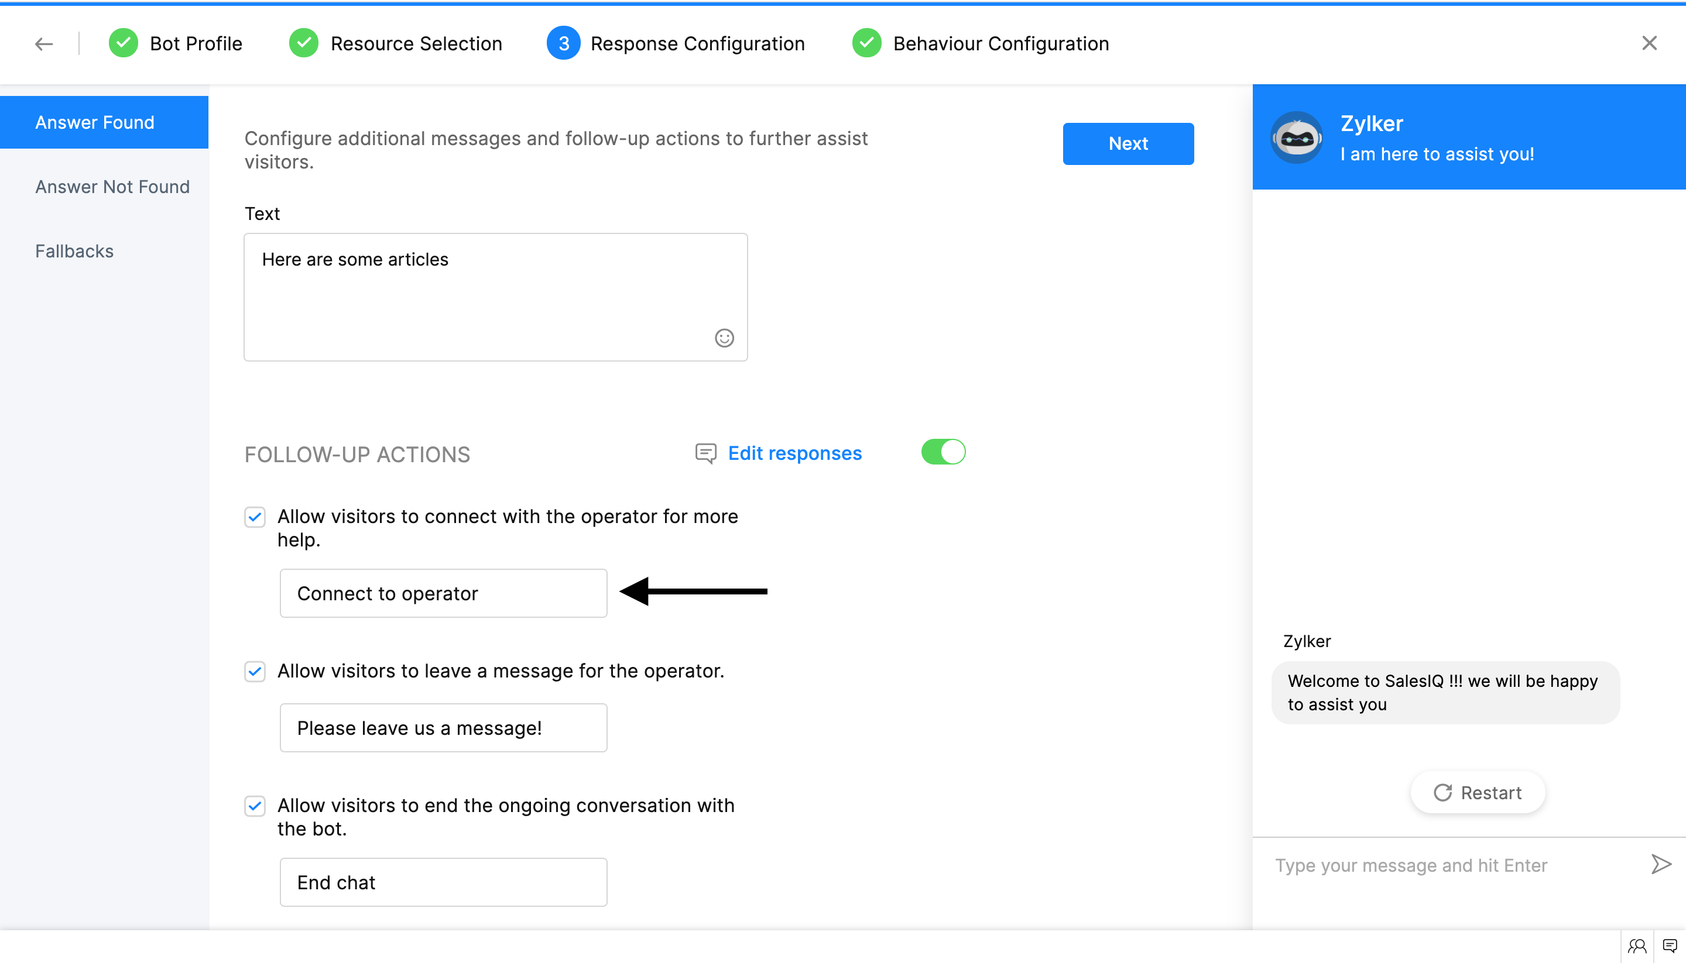Open the emoji picker in Text box
Viewport: 1686px width, 963px height.
[724, 338]
